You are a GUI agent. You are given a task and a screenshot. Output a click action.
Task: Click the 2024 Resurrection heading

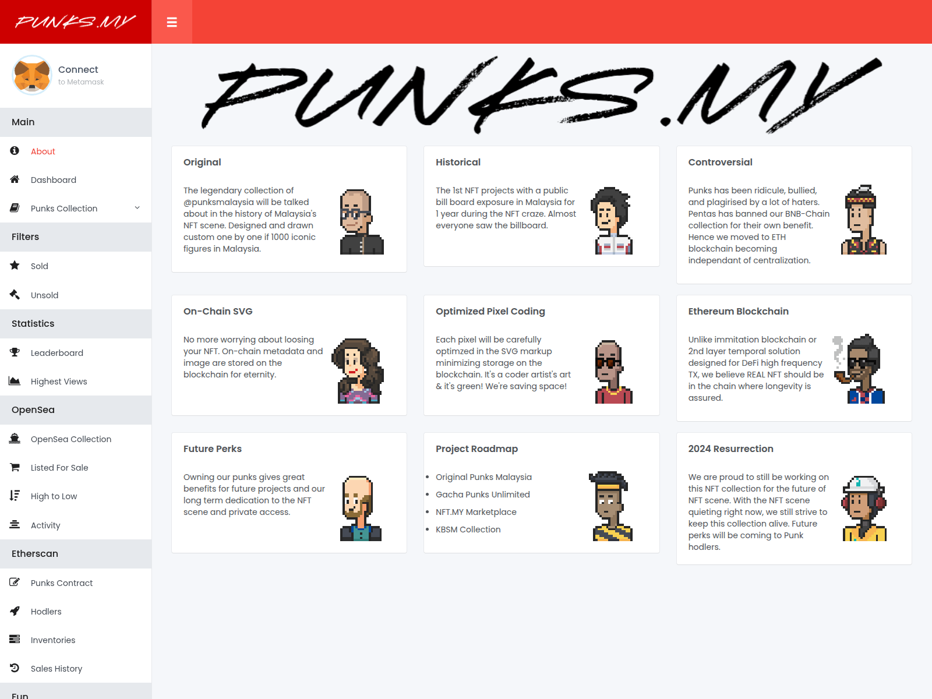tap(731, 449)
